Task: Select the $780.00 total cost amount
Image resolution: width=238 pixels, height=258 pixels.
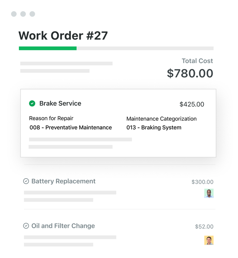Action: coord(190,73)
